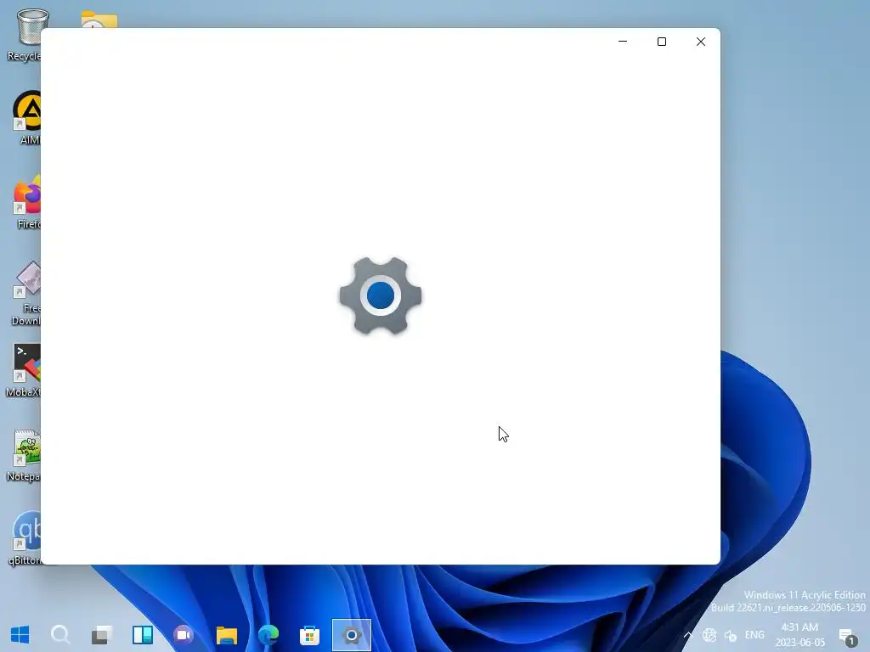
Task: Open taskbar Search
Action: coord(60,634)
